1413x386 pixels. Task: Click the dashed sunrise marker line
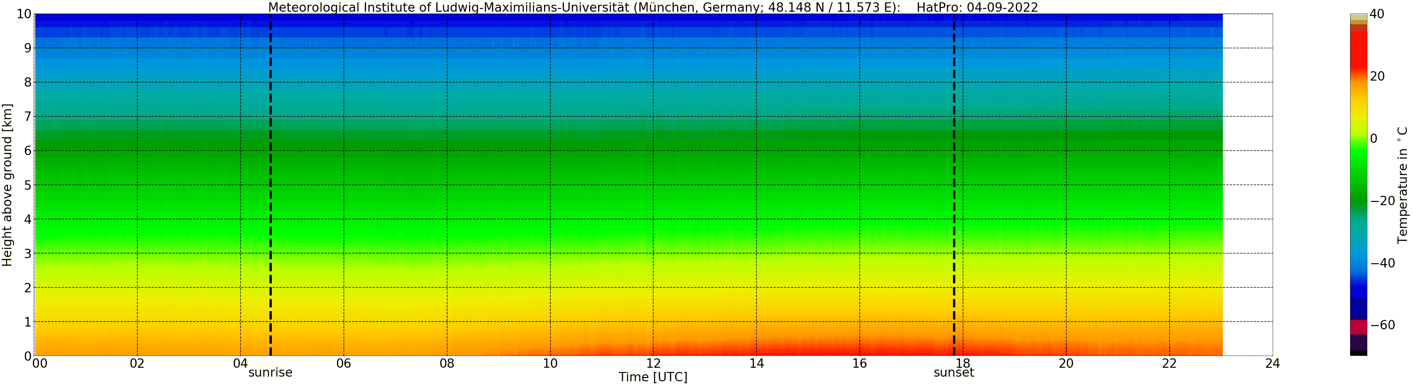click(x=270, y=185)
